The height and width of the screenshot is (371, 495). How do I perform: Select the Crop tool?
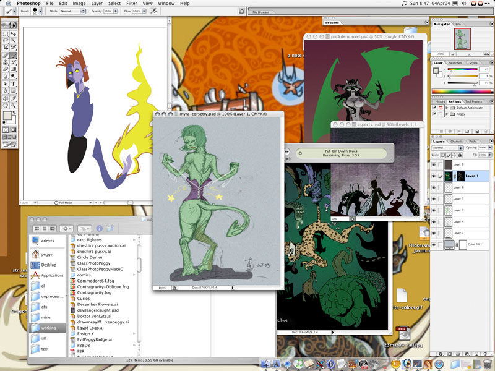[6, 48]
